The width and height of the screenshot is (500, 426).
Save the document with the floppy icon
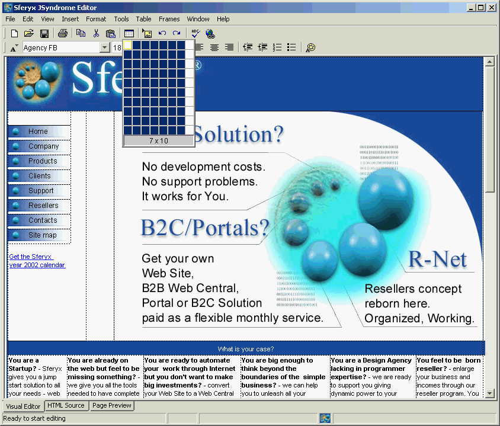tap(44, 34)
